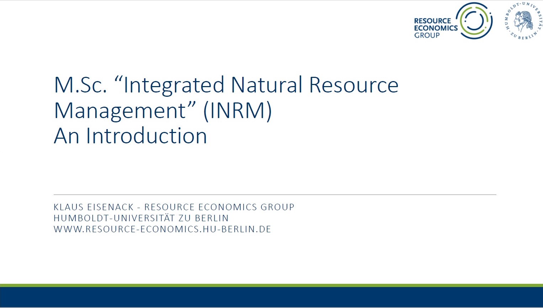543x308 pixels.
Task: Select the name 'Klaus Eisenack' in subtitle
Action: (x=94, y=207)
